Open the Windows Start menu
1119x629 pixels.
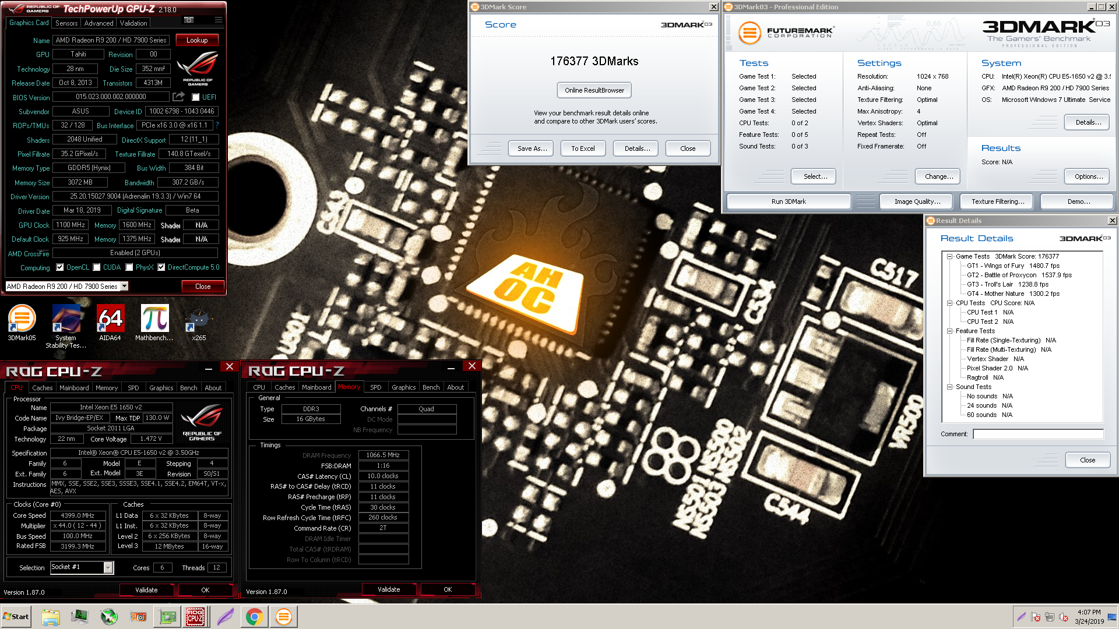(16, 617)
